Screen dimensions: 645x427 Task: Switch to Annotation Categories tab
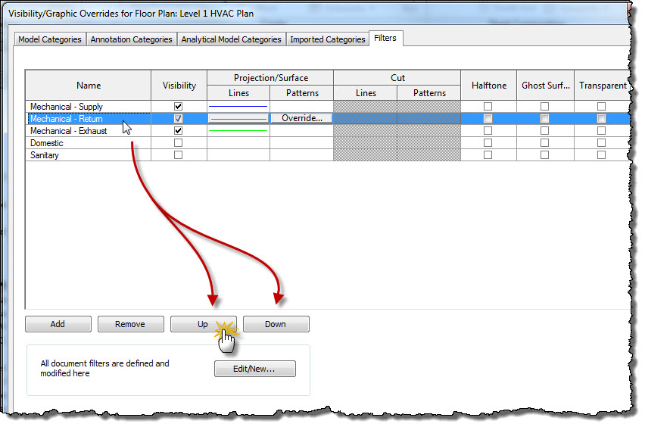[131, 39]
